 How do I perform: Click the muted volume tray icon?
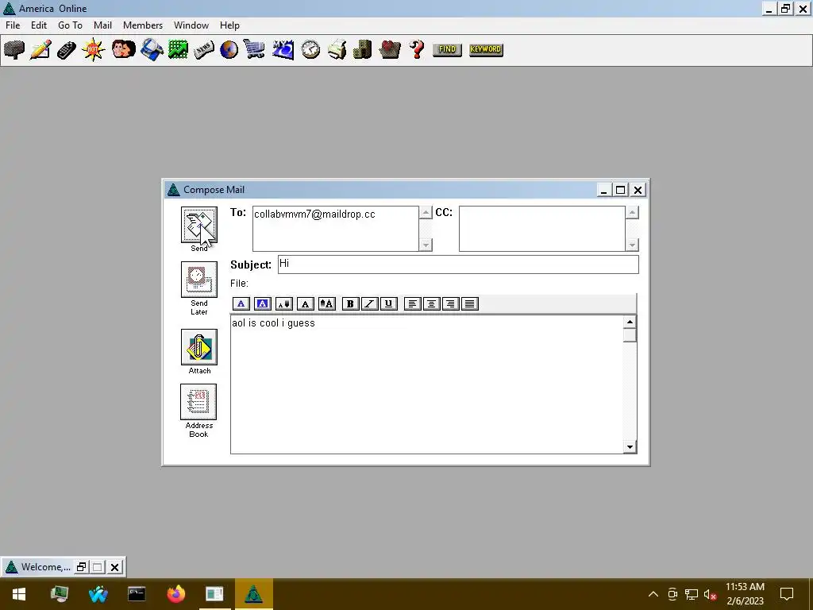[711, 594]
